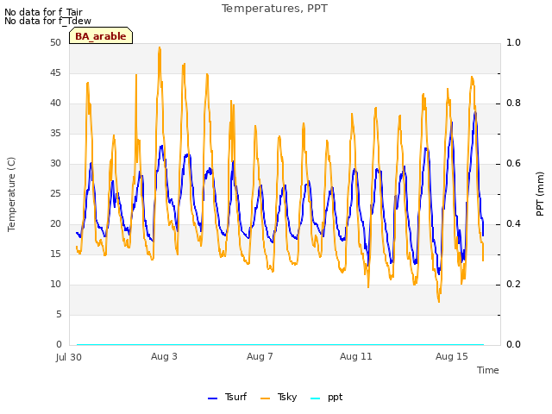Click the highest blue Tsurf peak near Aug 16
552x414 pixels.
click(475, 112)
